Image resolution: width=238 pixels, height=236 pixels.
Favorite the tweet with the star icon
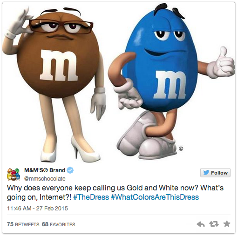click(227, 224)
